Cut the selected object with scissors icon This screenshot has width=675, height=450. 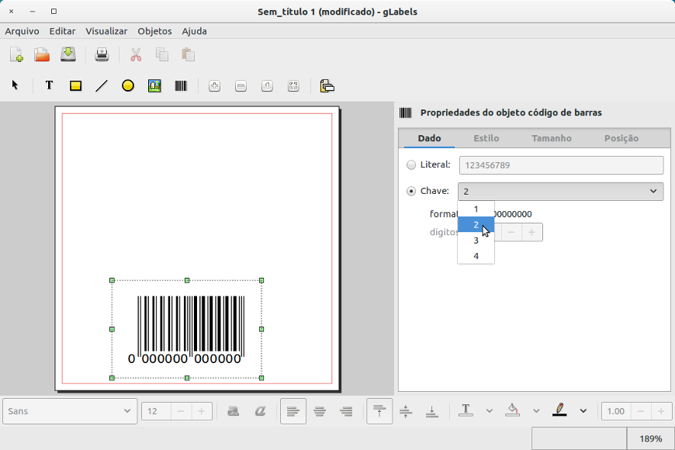coord(136,54)
